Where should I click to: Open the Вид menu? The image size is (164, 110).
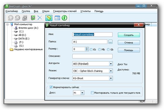click(x=36, y=11)
